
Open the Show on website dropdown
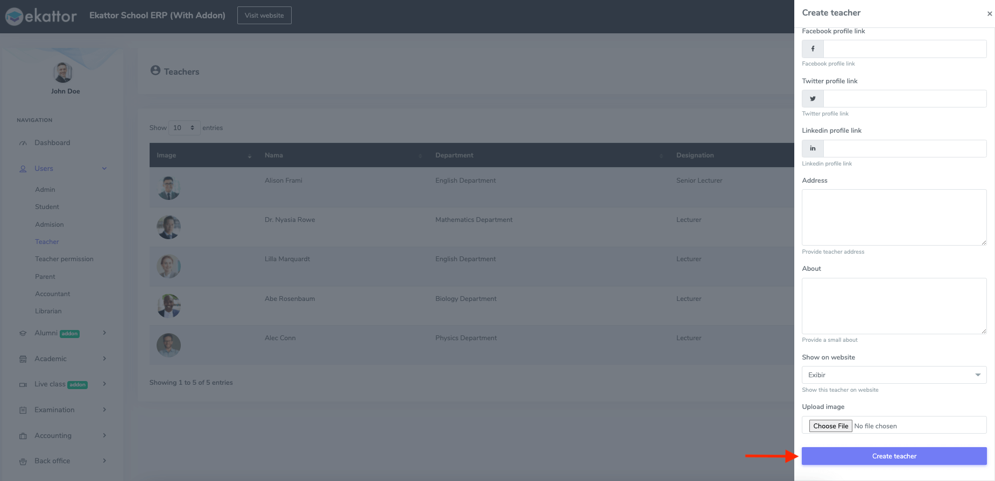[894, 375]
